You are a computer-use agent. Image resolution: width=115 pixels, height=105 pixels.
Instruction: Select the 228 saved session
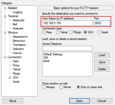[x=45, y=58]
